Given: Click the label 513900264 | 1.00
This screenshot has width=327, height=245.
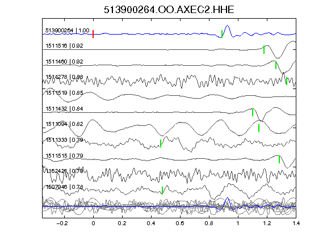Looking at the screenshot, I should tap(68, 31).
